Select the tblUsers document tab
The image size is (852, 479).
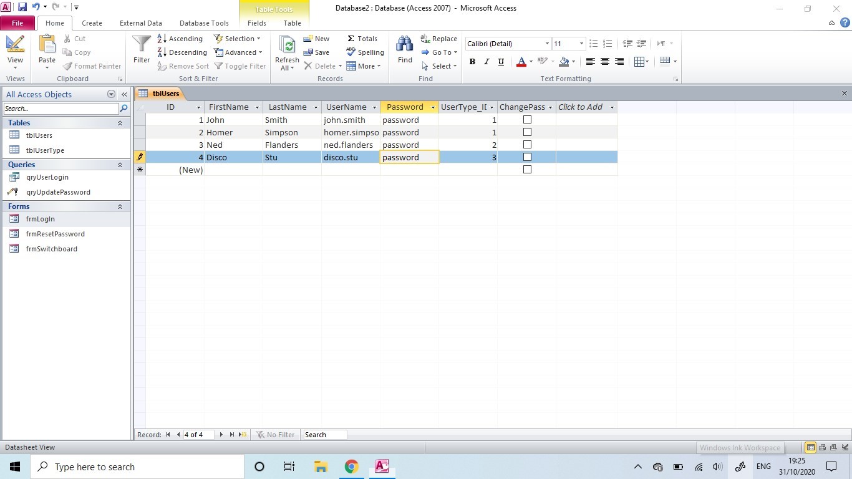pyautogui.click(x=160, y=94)
